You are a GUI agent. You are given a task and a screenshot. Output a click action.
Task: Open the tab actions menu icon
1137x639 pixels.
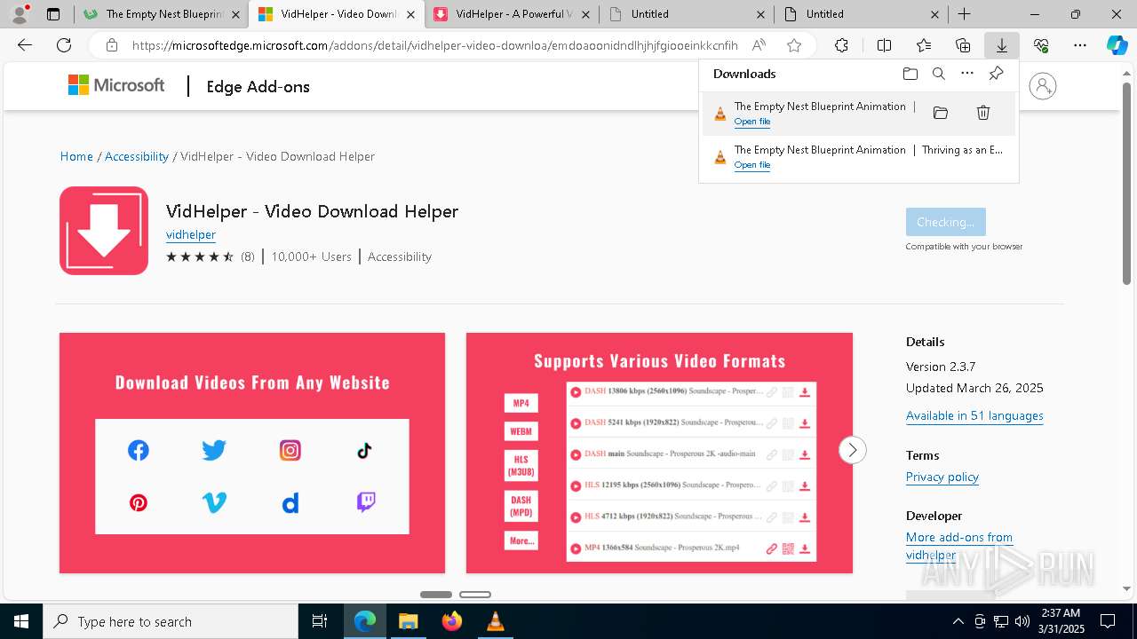[53, 14]
